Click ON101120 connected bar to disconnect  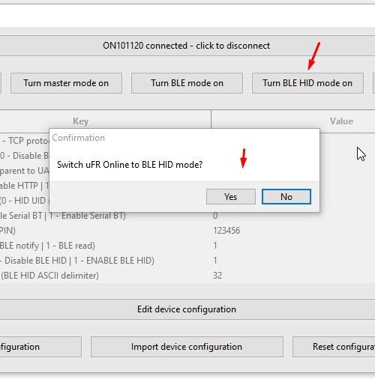pos(186,46)
